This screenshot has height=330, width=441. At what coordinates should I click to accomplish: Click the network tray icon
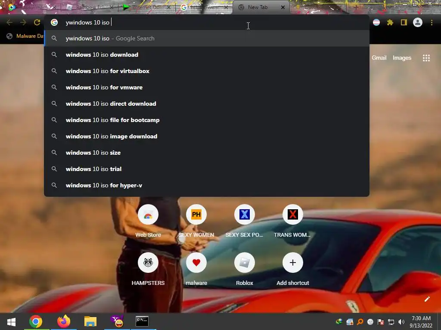pyautogui.click(x=391, y=322)
